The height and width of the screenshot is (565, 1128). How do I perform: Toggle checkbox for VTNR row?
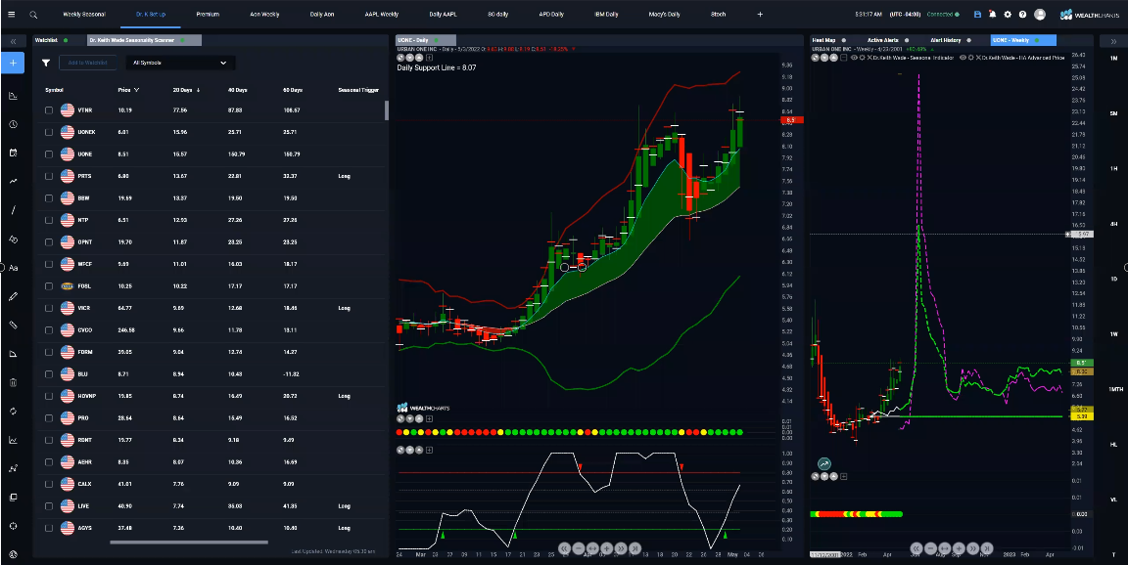pyautogui.click(x=49, y=110)
